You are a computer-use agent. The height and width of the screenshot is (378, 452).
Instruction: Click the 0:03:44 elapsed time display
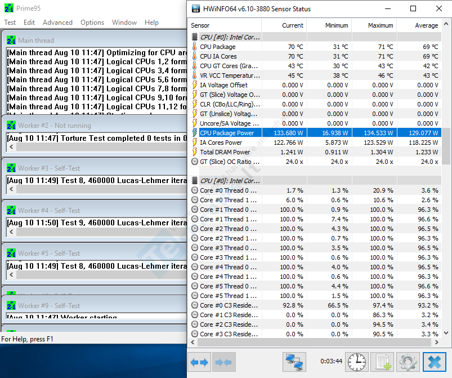point(331,361)
